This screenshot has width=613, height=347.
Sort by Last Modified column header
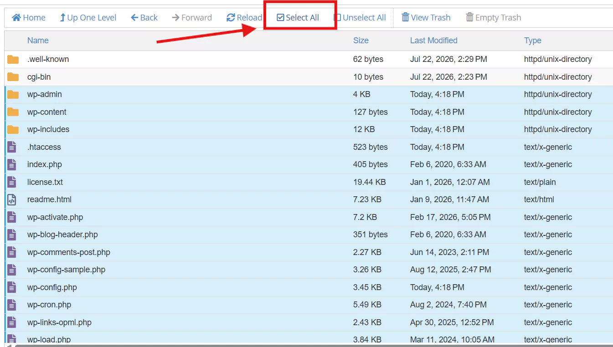pyautogui.click(x=434, y=41)
